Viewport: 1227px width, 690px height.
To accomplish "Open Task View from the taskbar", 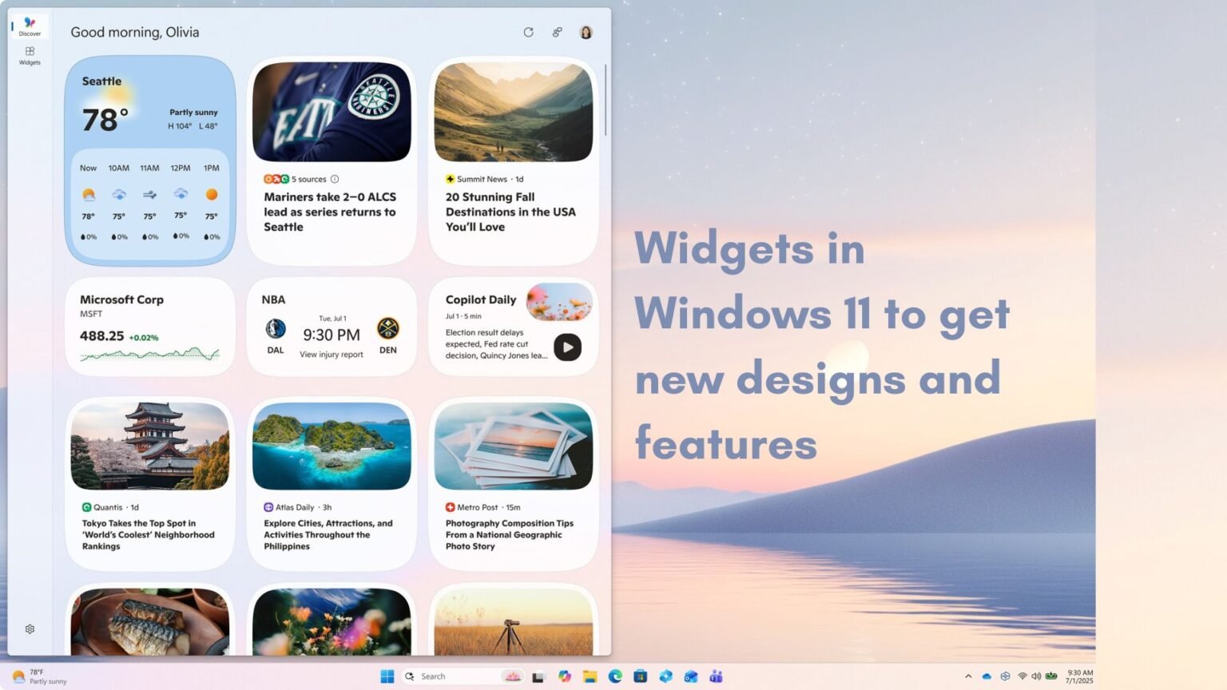I will [539, 676].
